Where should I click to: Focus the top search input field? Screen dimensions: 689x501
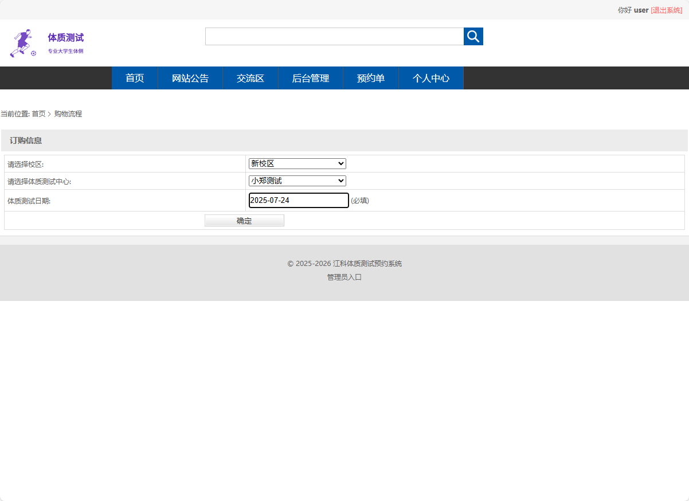334,36
